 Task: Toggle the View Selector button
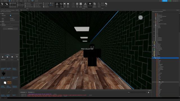pyautogui.click(x=57, y=5)
